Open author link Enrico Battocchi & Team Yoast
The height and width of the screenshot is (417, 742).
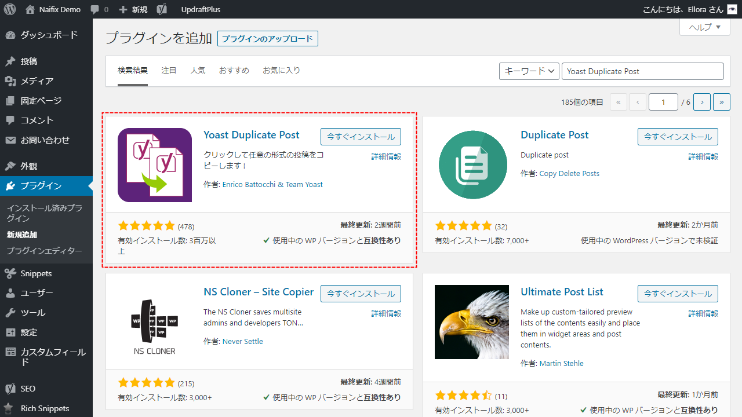[x=272, y=184]
